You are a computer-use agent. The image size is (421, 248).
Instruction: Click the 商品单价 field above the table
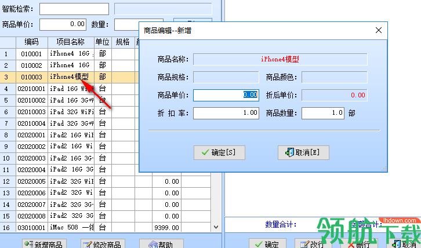coord(63,24)
